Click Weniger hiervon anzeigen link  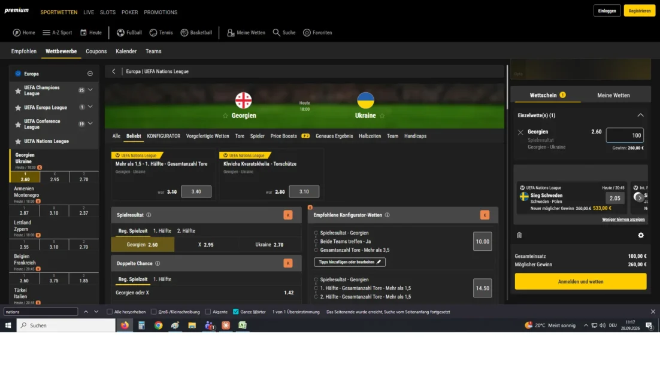[623, 219]
